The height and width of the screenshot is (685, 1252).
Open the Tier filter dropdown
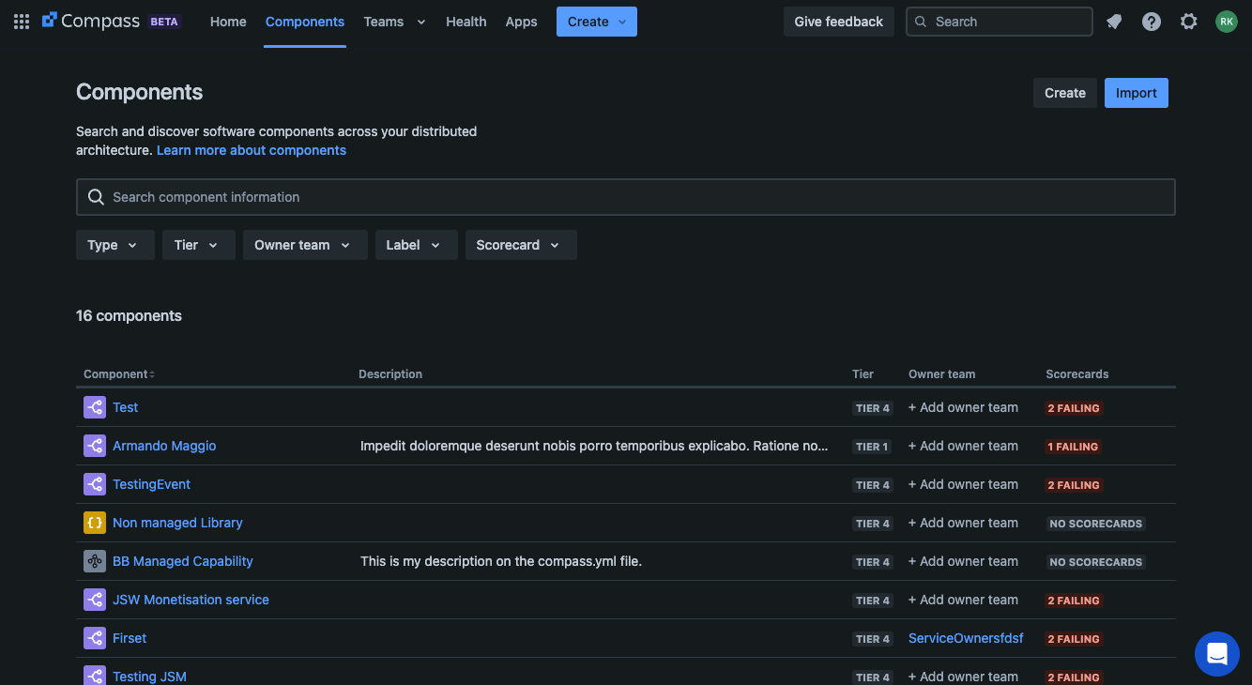click(198, 244)
